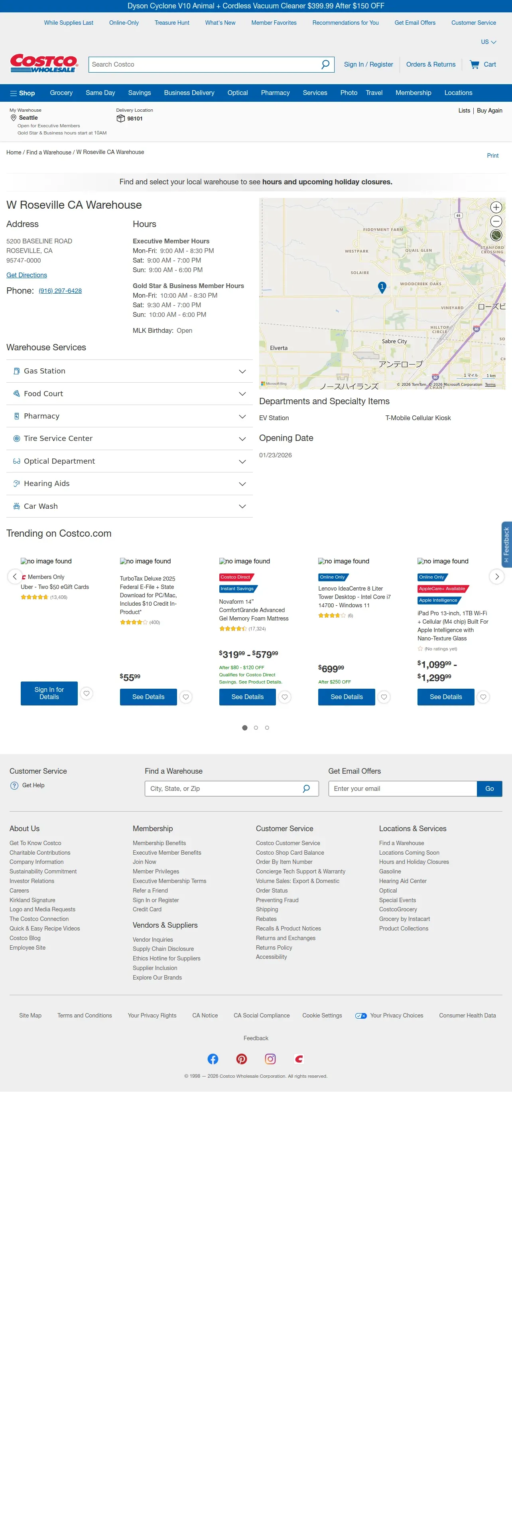
Task: Select second carousel page dot
Action: click(256, 728)
